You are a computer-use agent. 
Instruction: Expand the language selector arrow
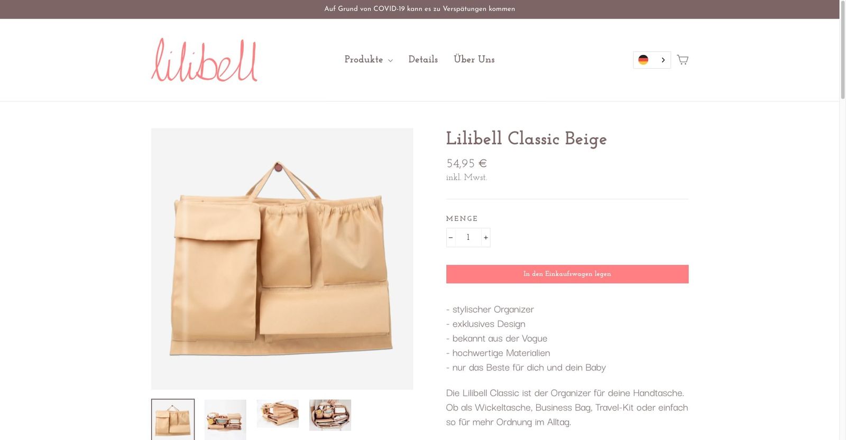point(663,60)
